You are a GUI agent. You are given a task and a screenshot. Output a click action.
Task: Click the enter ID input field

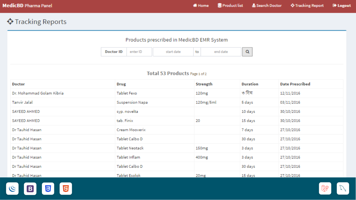(x=139, y=52)
